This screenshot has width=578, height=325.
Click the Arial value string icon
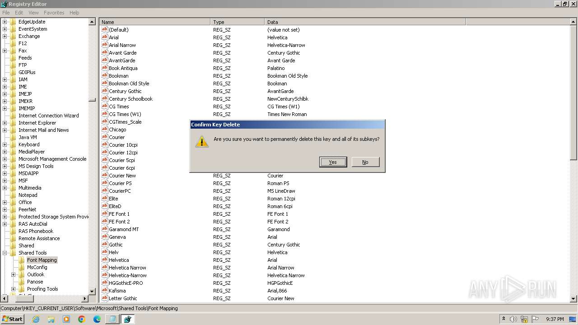coord(104,37)
